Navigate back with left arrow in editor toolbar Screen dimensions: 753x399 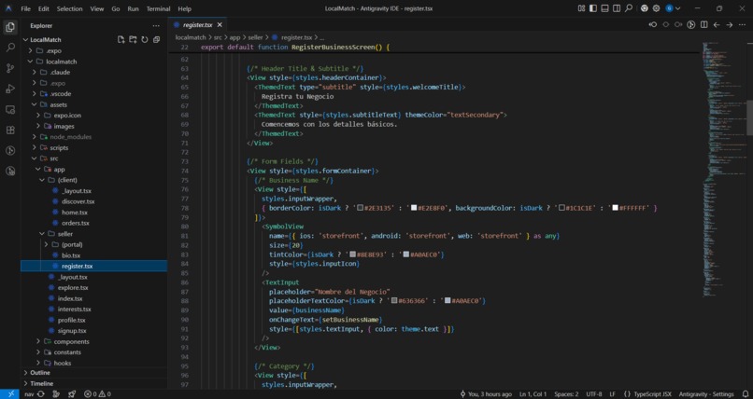tap(717, 25)
